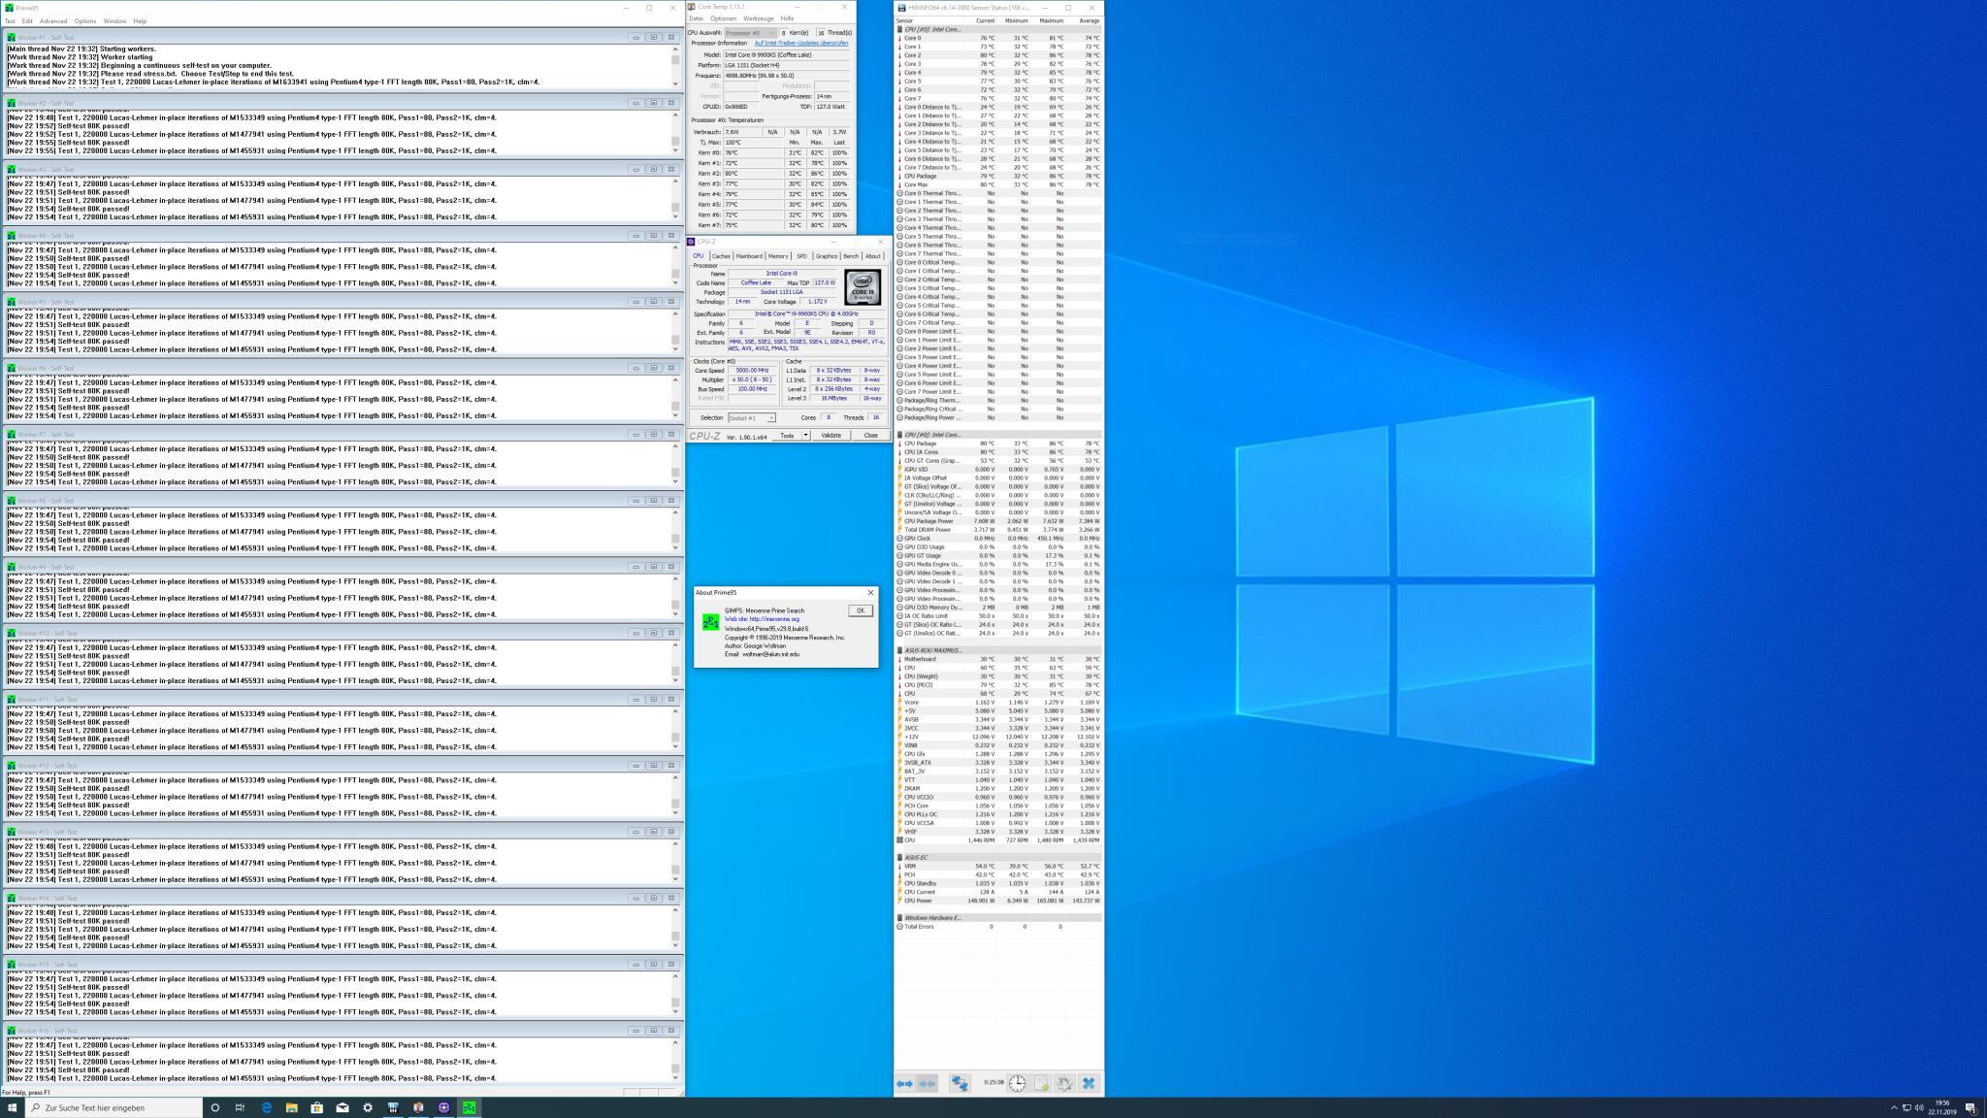Open the Core Temp Hilfe menu
Screen dimensions: 1987x1118
[x=787, y=18]
